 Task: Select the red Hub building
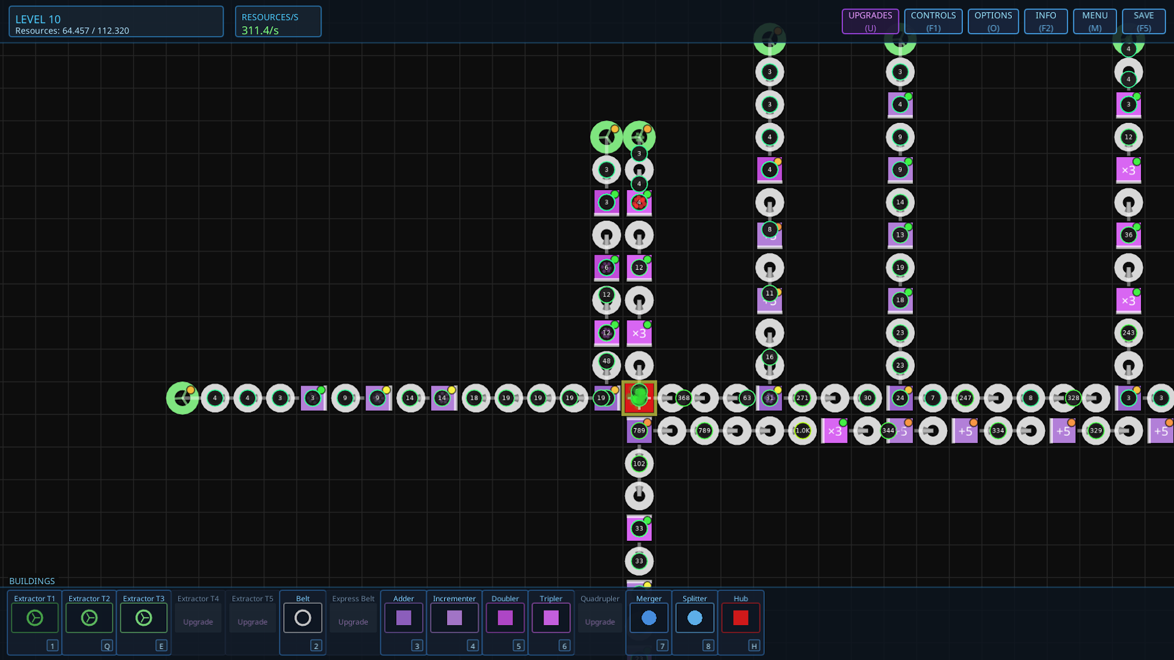coord(740,618)
